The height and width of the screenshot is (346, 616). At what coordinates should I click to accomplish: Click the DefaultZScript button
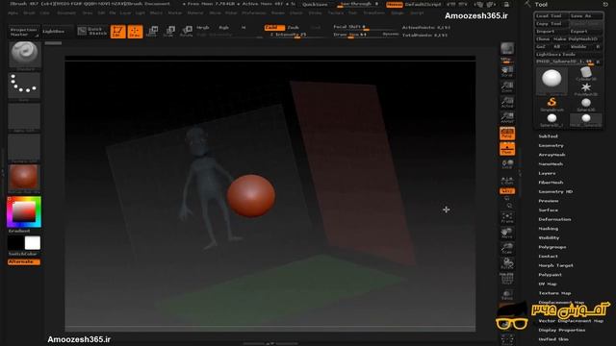coord(423,4)
